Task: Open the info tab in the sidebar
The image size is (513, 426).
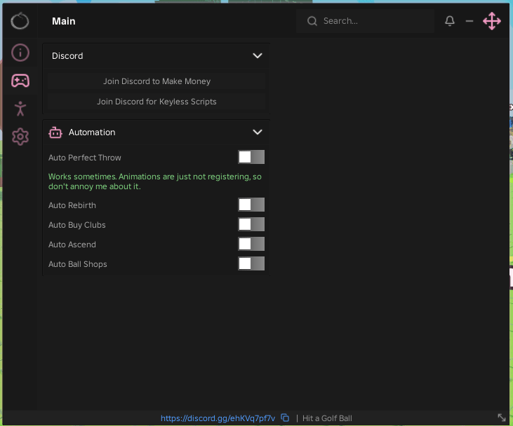Action: pyautogui.click(x=20, y=53)
